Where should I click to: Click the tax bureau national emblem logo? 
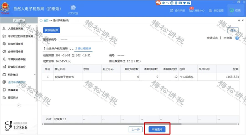click(5, 8)
